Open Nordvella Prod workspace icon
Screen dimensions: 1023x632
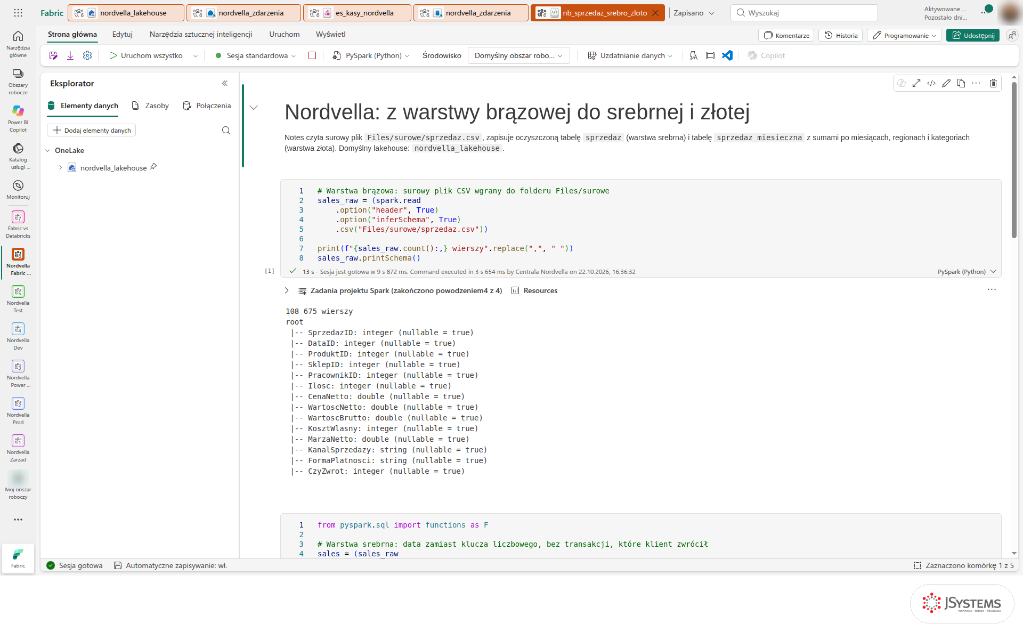click(x=18, y=410)
